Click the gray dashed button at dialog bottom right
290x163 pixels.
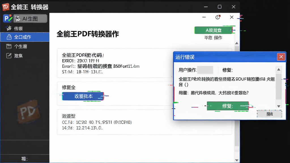point(270,114)
